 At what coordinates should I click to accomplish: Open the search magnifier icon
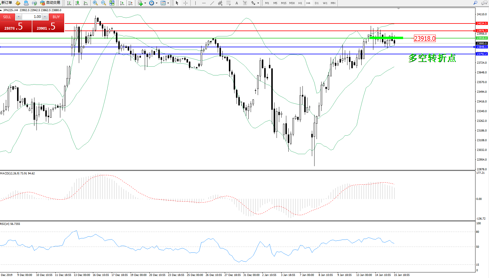click(x=475, y=3)
